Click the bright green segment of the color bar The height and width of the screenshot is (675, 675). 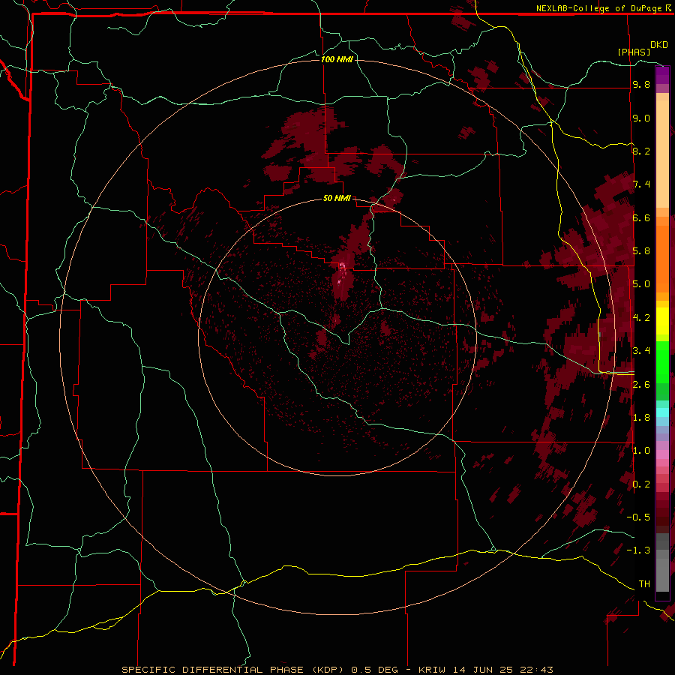[x=662, y=361]
